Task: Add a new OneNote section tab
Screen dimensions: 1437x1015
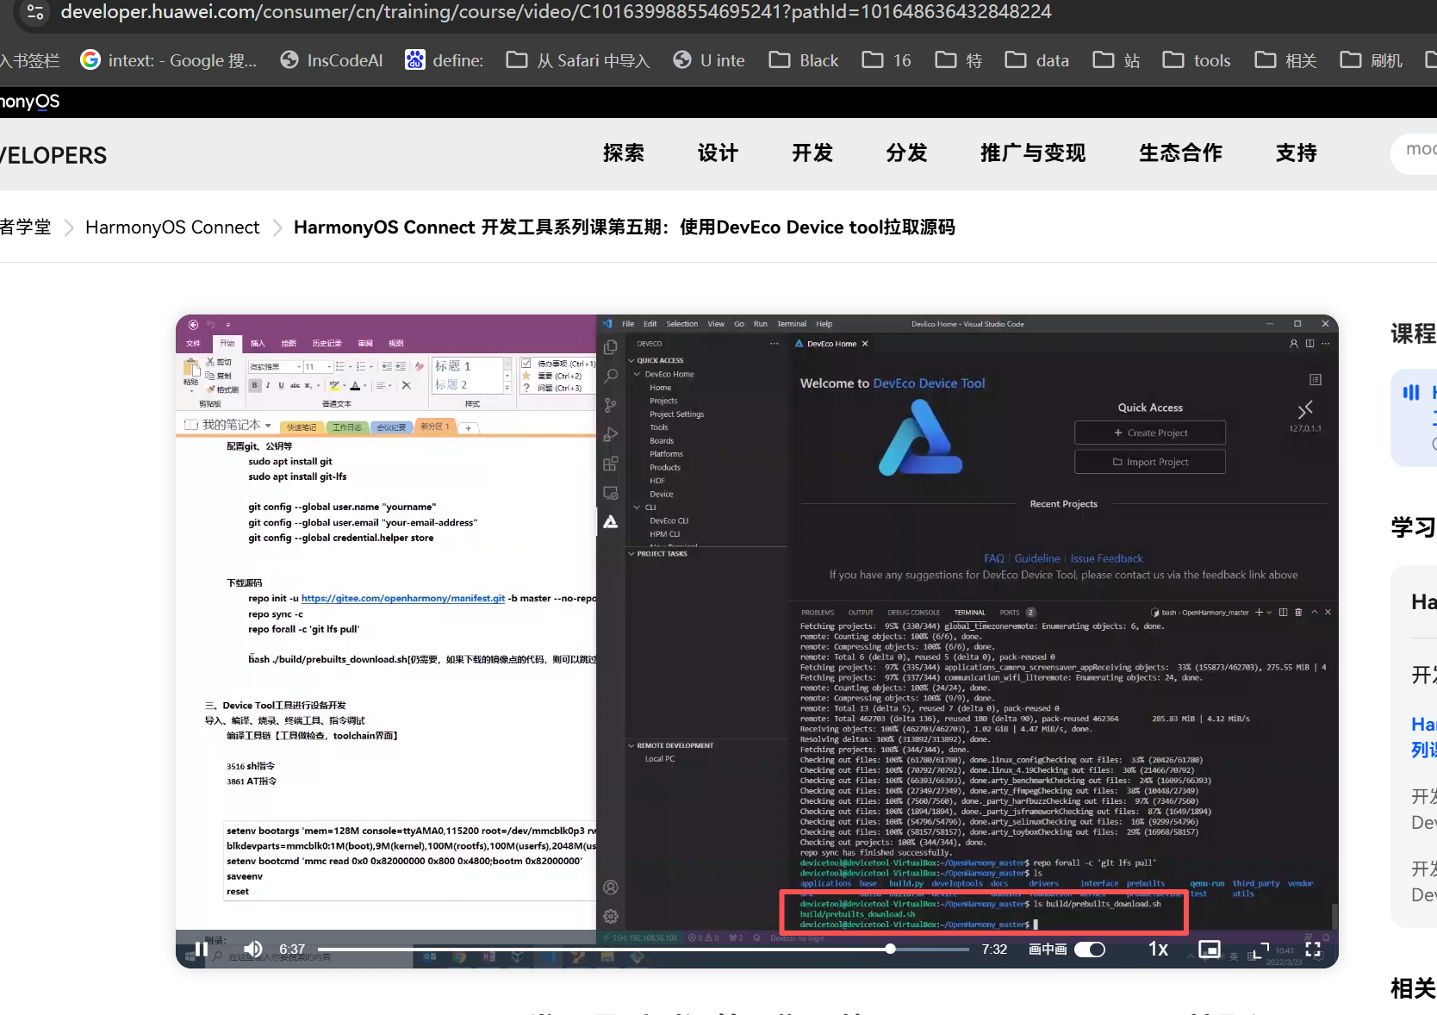Action: tap(468, 427)
